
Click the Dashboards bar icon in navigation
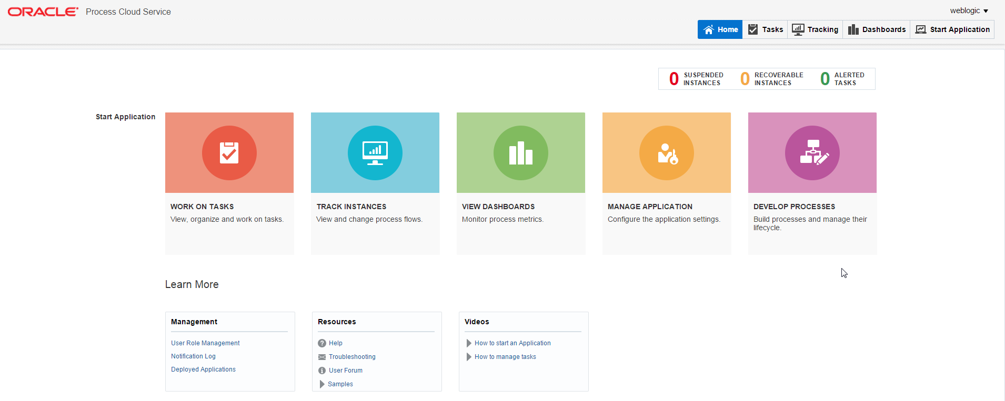coord(853,29)
